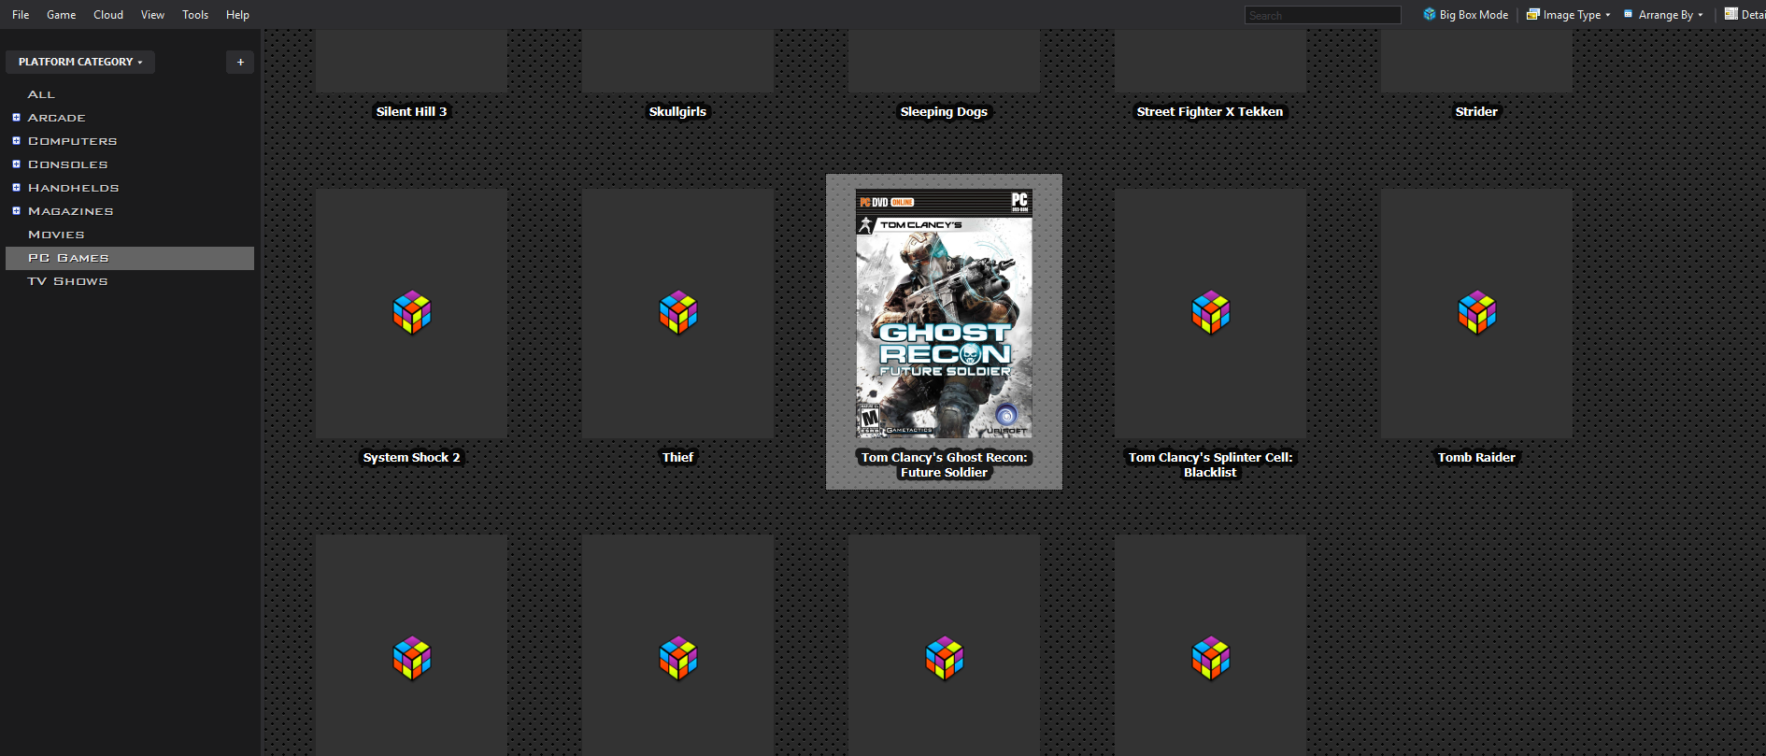The image size is (1766, 756).
Task: Open the Cloud menu
Action: pyautogui.click(x=108, y=15)
